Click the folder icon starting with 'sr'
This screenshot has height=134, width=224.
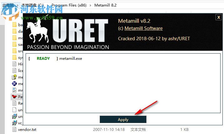[14, 51]
